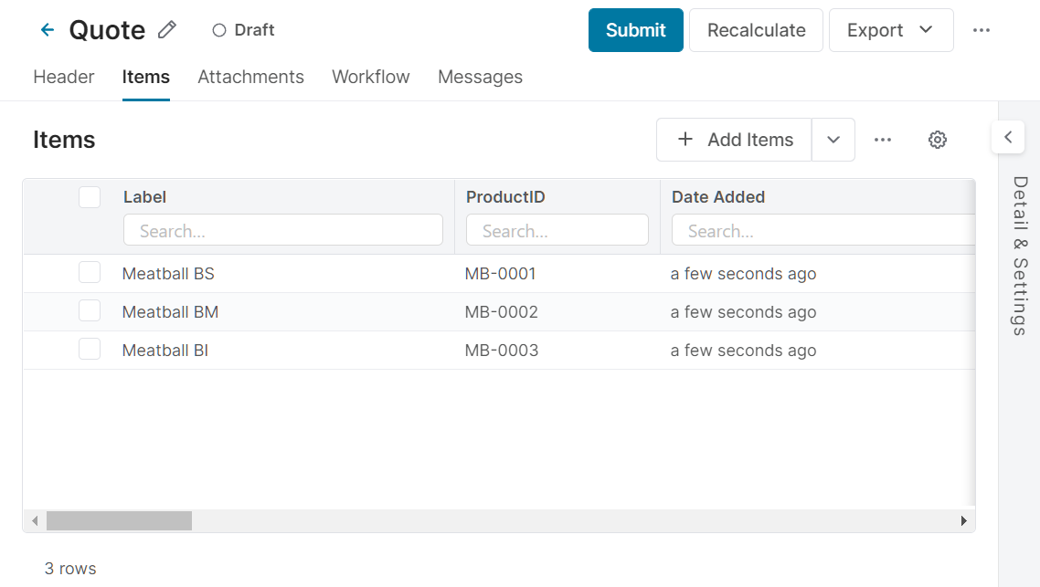This screenshot has width=1040, height=587.
Task: Click the pencil icon to rename Quote
Action: 166,30
